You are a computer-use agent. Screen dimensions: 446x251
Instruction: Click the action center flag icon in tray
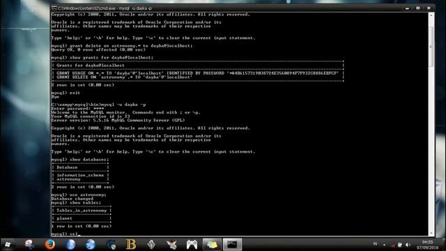(400, 245)
